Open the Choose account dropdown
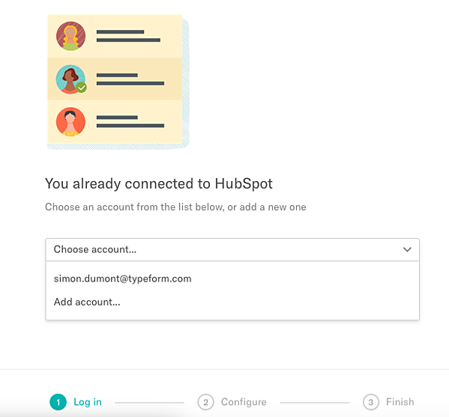The image size is (449, 417). pyautogui.click(x=232, y=249)
